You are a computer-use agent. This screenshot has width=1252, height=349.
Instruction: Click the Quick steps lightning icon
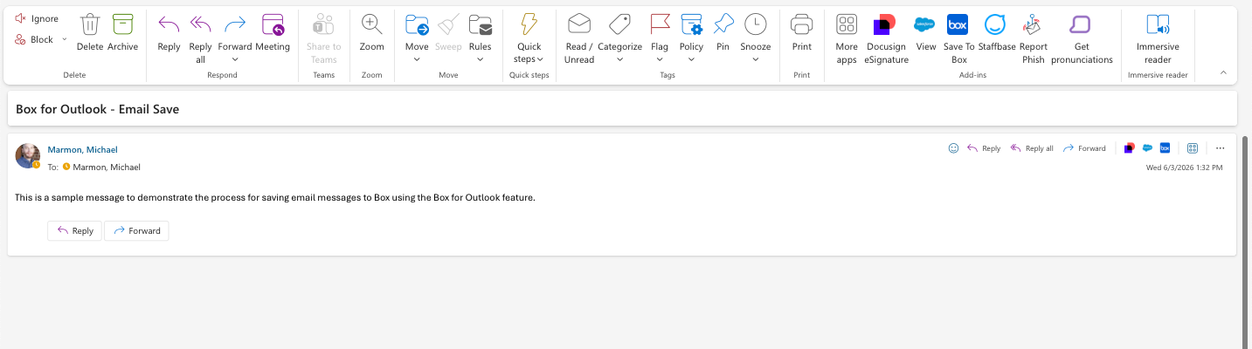coord(529,24)
